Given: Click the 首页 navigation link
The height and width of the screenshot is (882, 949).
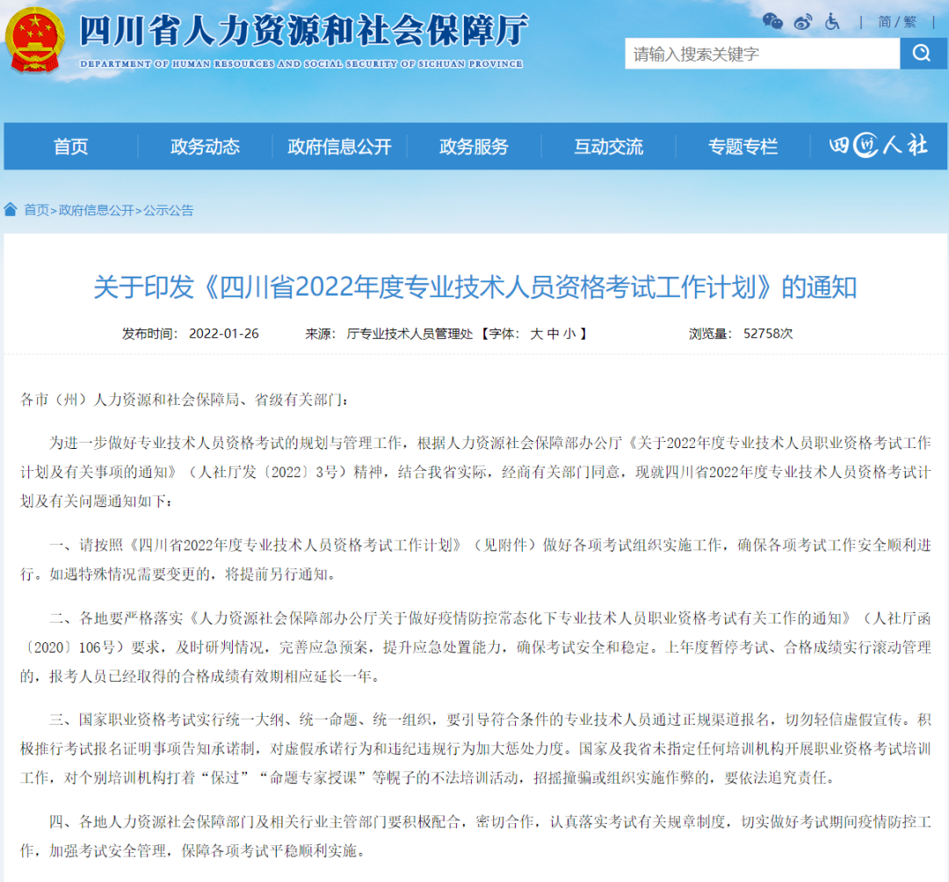Looking at the screenshot, I should click(70, 147).
